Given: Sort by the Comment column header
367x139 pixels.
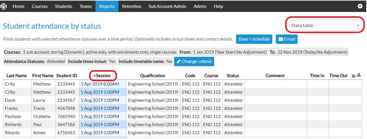Looking at the screenshot, I should point(275,76).
